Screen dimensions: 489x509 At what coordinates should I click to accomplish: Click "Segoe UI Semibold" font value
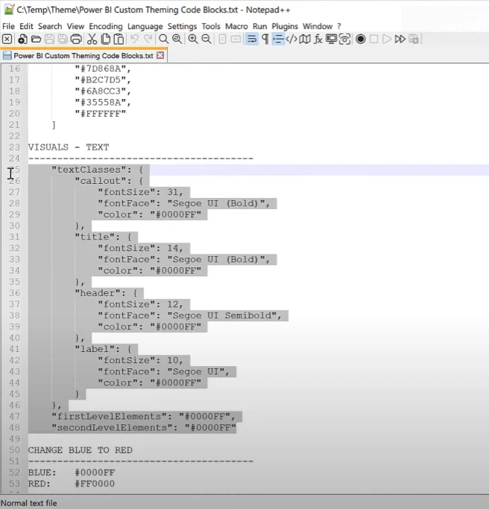click(x=221, y=316)
